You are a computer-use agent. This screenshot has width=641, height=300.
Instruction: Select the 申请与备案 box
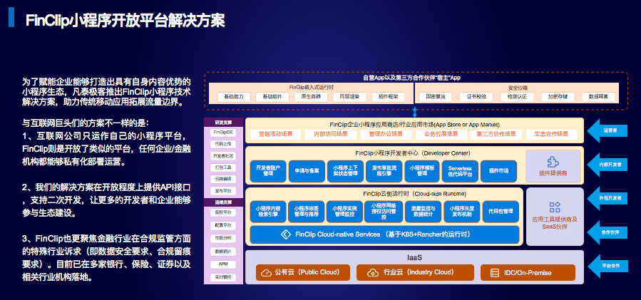pyautogui.click(x=306, y=171)
